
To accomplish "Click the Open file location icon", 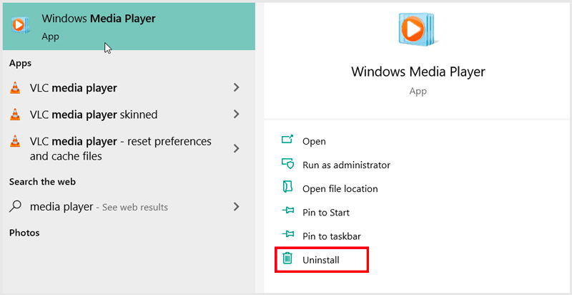I will [x=287, y=188].
